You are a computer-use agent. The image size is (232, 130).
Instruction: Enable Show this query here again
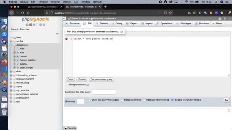point(90,100)
